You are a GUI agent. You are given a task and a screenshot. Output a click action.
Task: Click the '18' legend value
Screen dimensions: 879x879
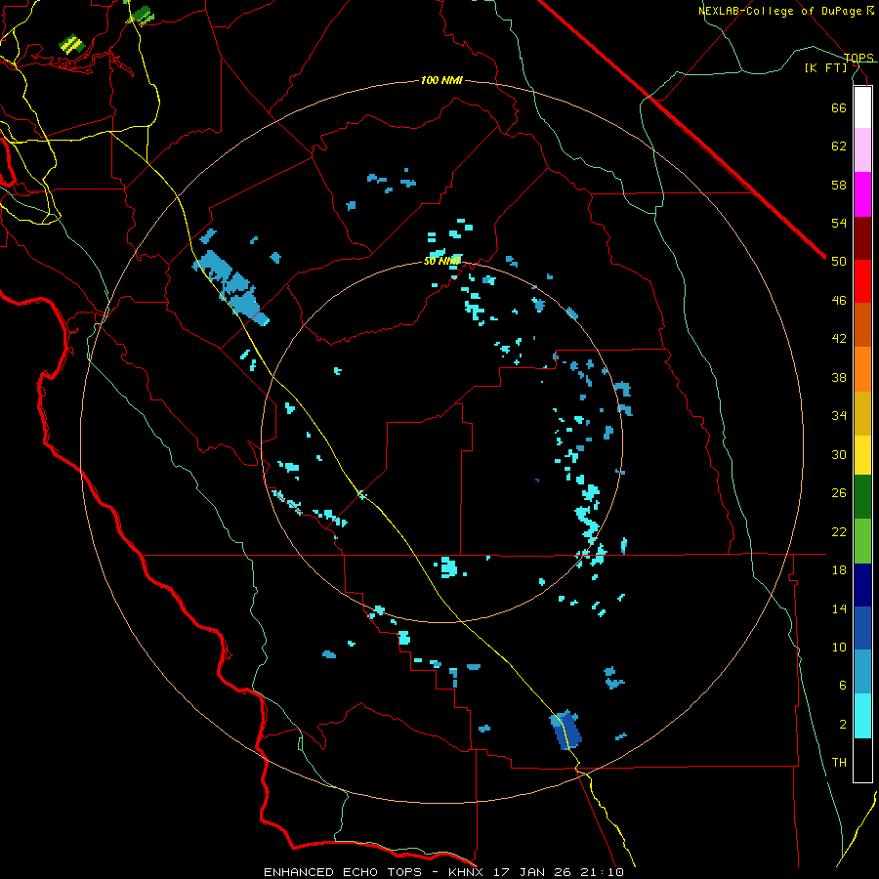tap(839, 570)
